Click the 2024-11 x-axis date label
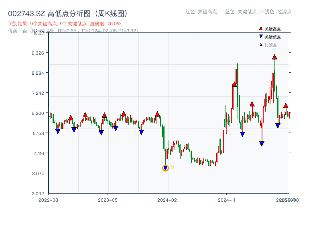321x241 pixels. [x=226, y=200]
